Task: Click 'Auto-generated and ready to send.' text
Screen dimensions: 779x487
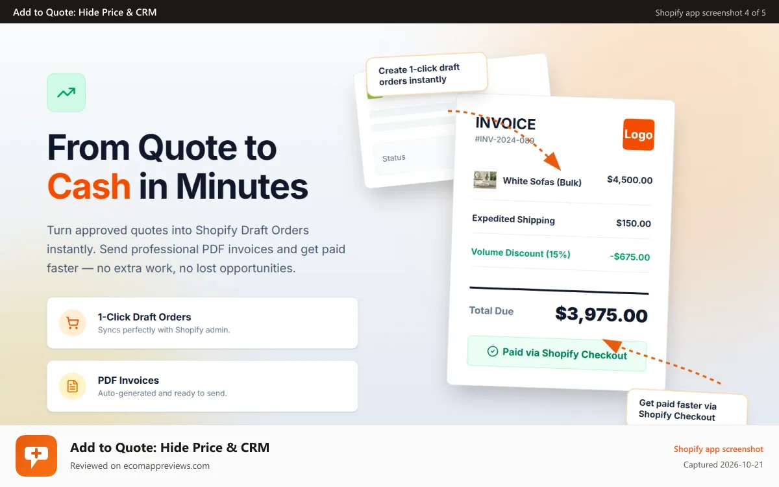Action: click(x=162, y=393)
